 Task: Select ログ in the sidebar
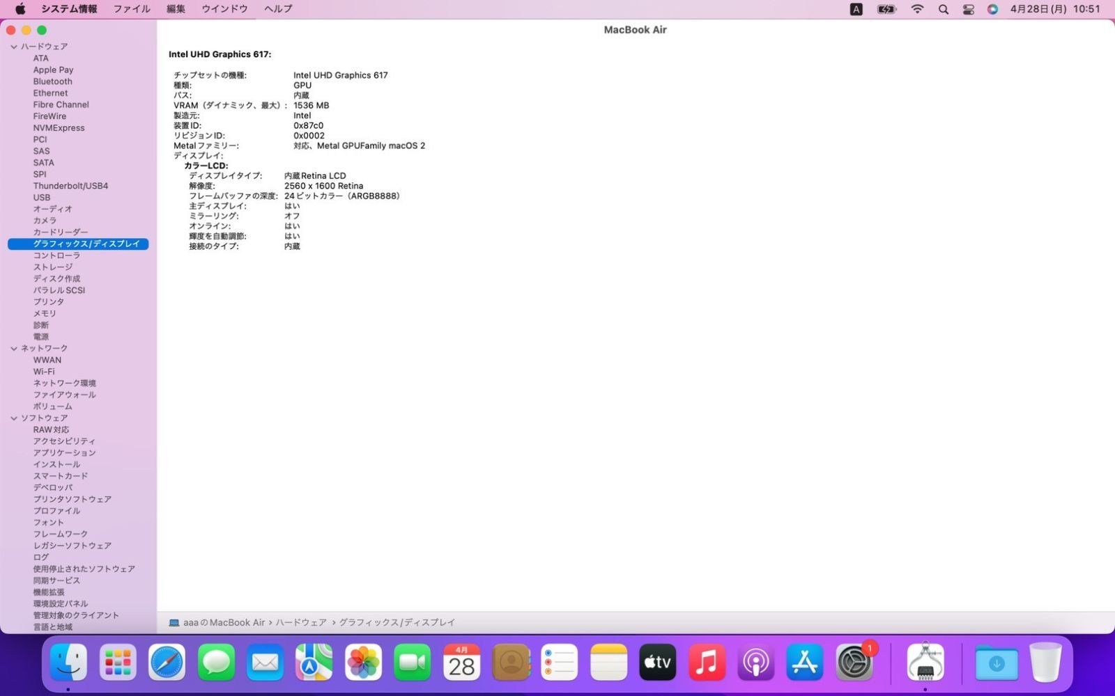tap(40, 557)
